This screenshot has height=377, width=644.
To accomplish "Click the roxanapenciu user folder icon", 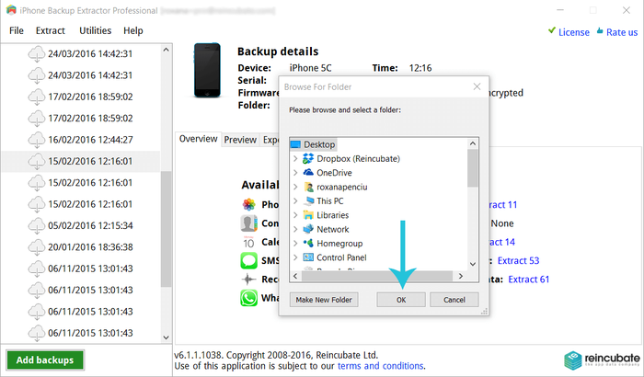I will coord(308,187).
